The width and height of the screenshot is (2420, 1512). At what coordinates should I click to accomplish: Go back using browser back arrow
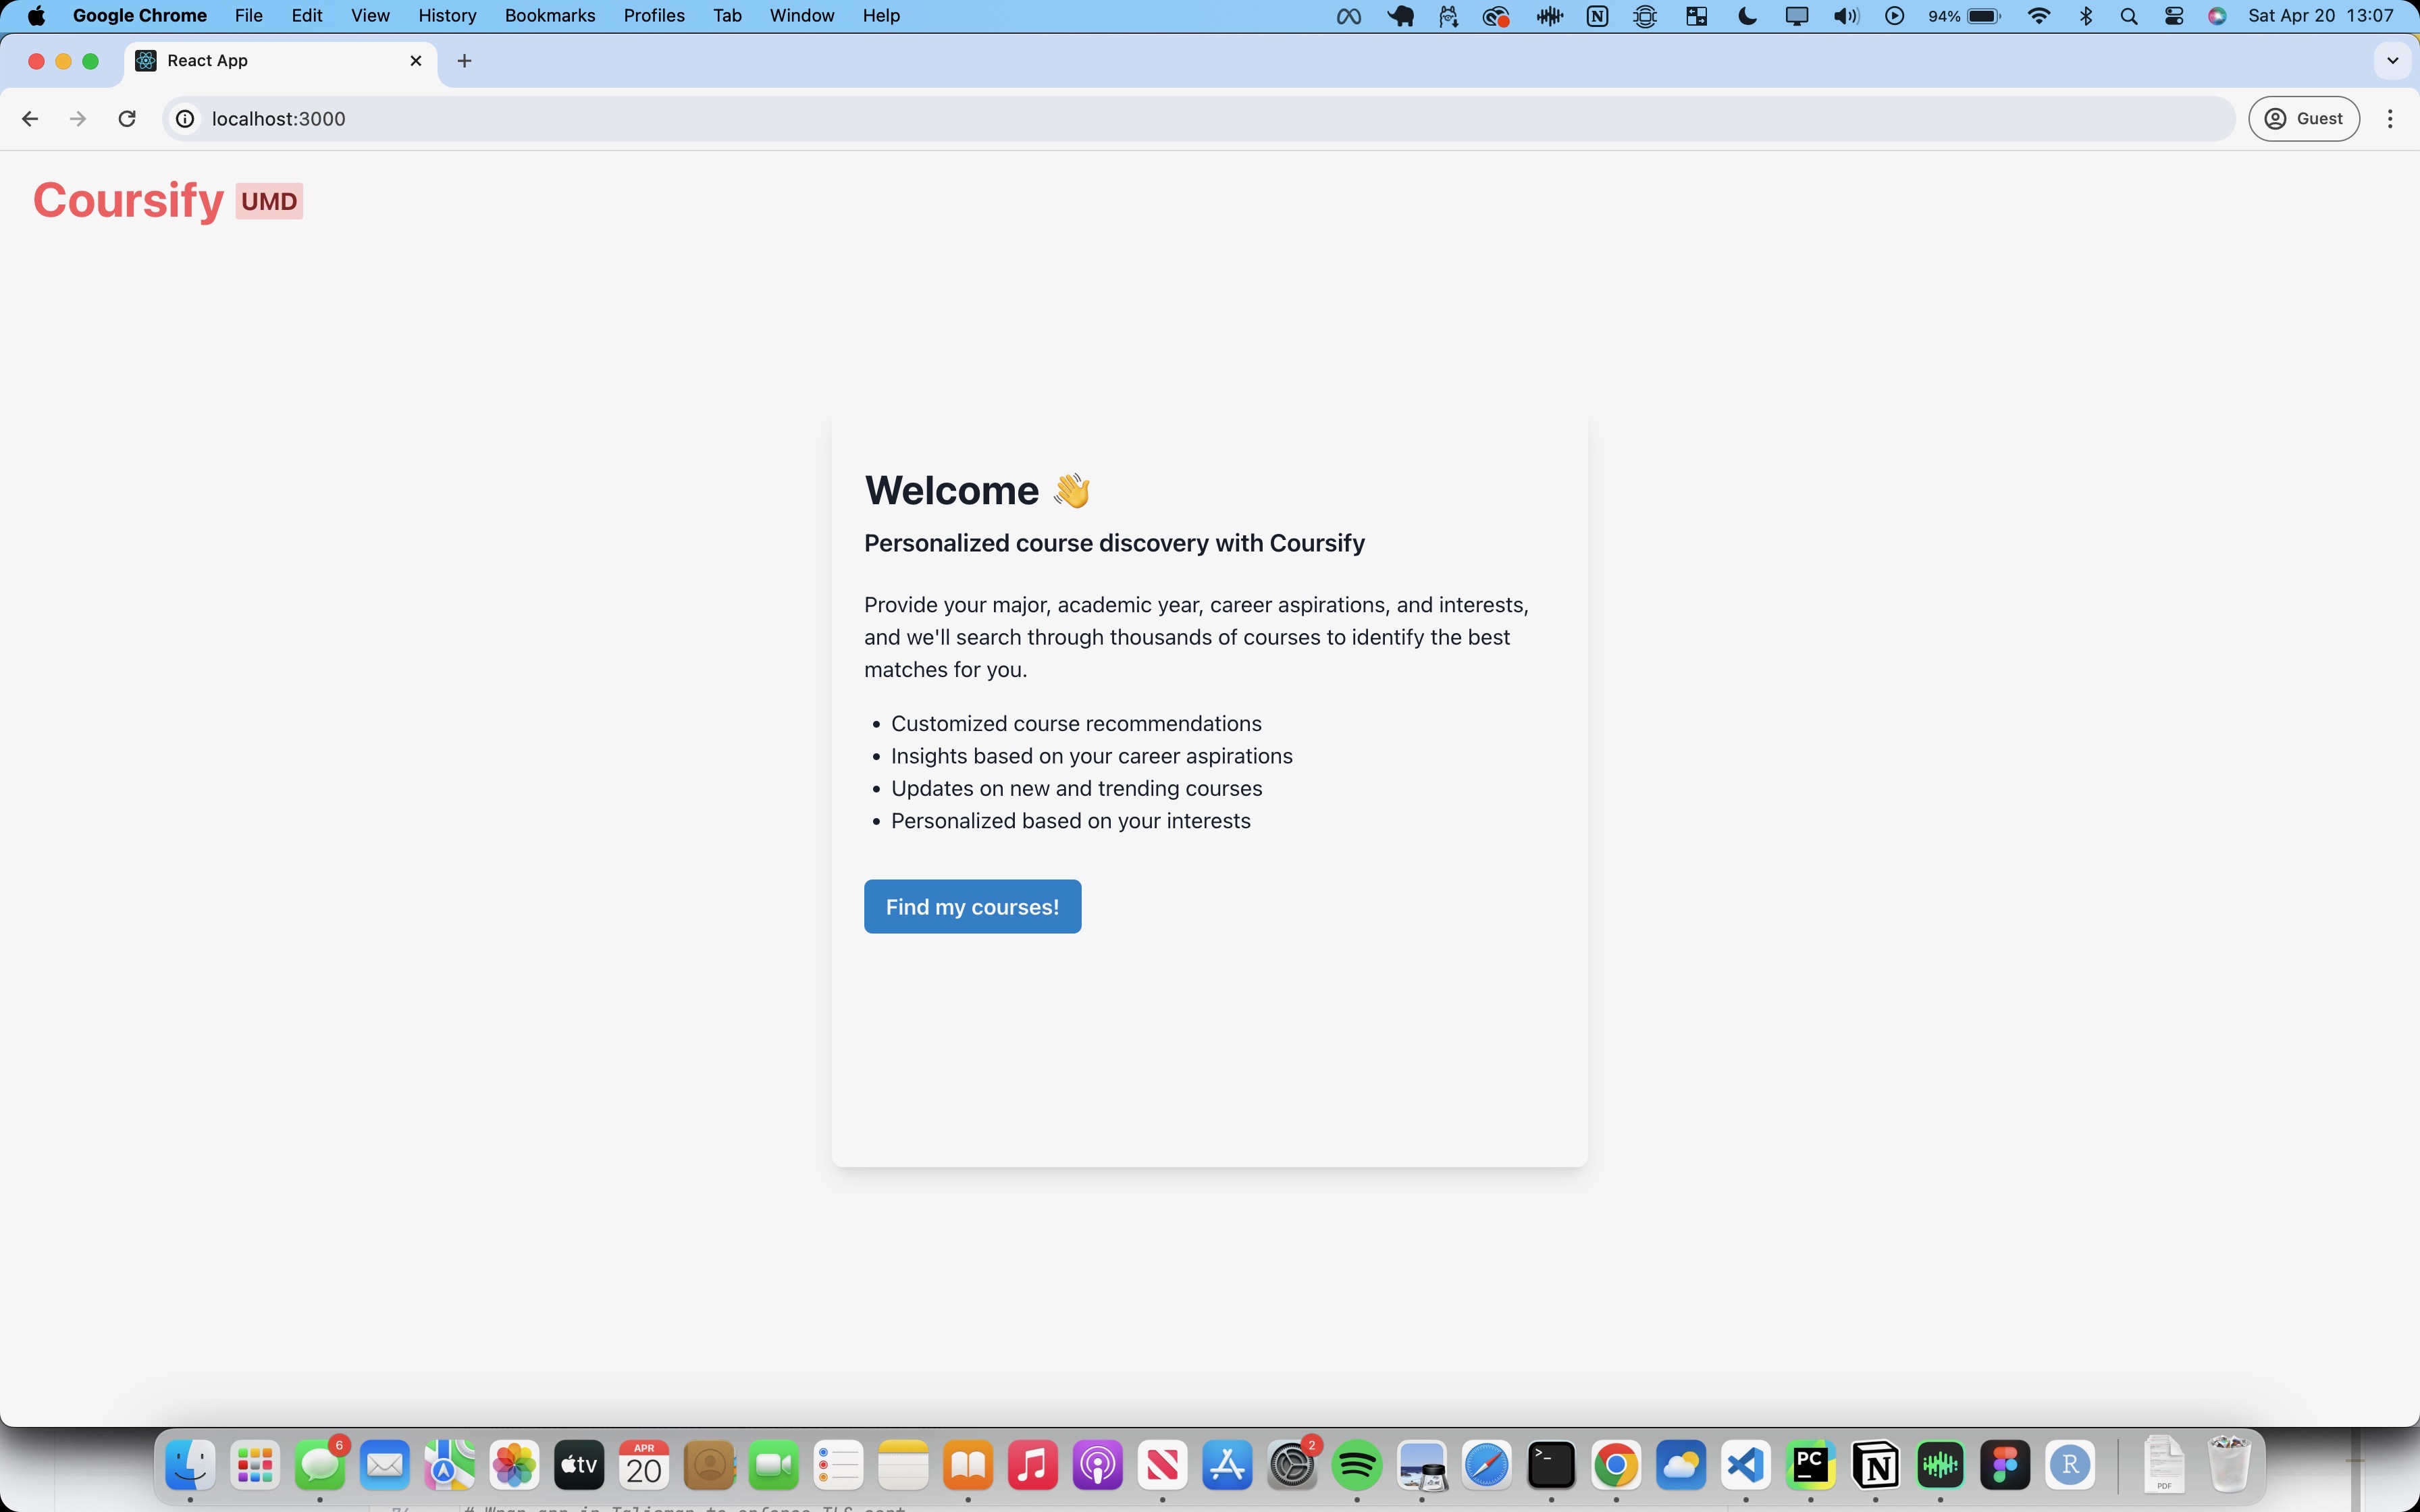click(30, 119)
